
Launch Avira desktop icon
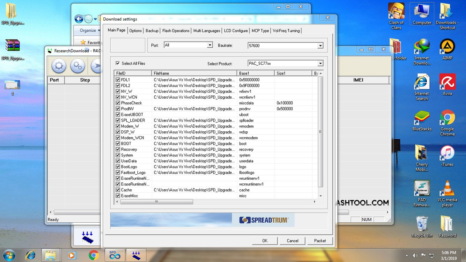(x=447, y=85)
